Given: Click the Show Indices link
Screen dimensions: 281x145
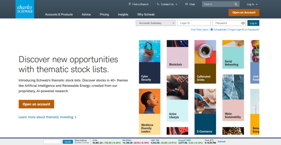Looking at the screenshot, I should pyautogui.click(x=80, y=140).
